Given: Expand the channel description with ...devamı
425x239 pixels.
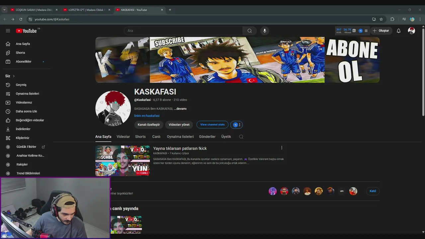Looking at the screenshot, I should (180, 109).
